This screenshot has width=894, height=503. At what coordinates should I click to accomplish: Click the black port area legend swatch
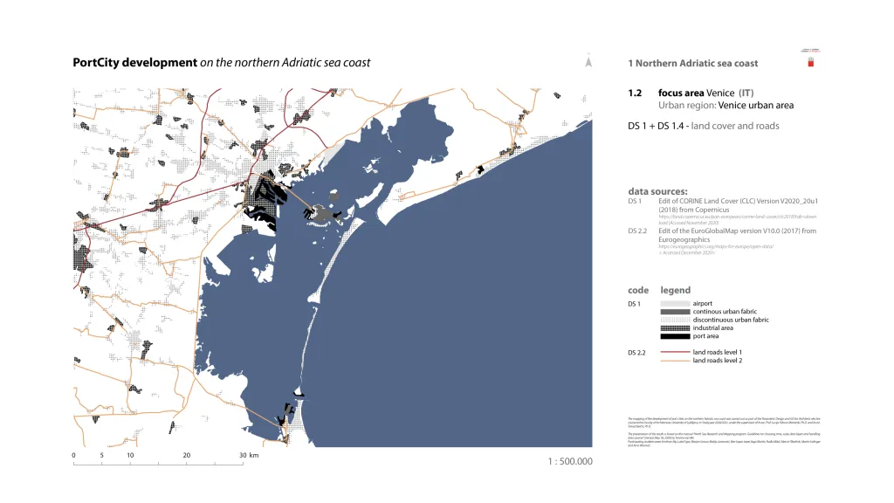tap(674, 336)
